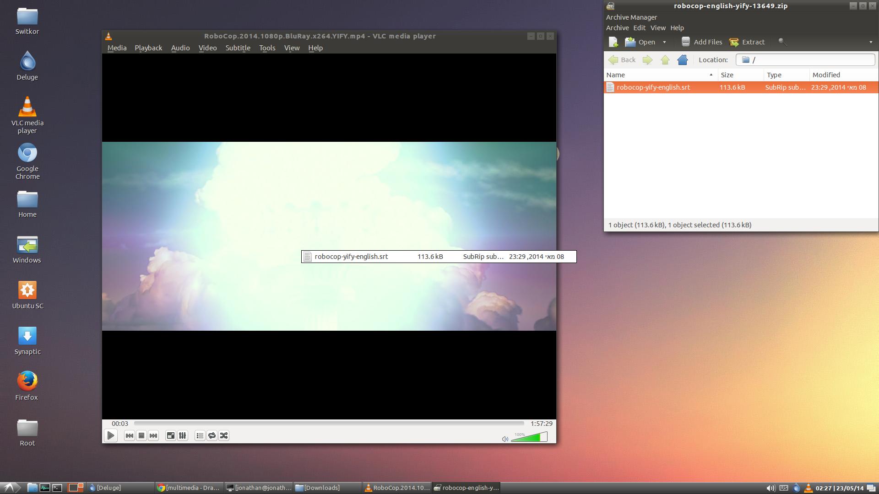Open the VLC Media menu
This screenshot has height=494, width=879.
tap(117, 48)
